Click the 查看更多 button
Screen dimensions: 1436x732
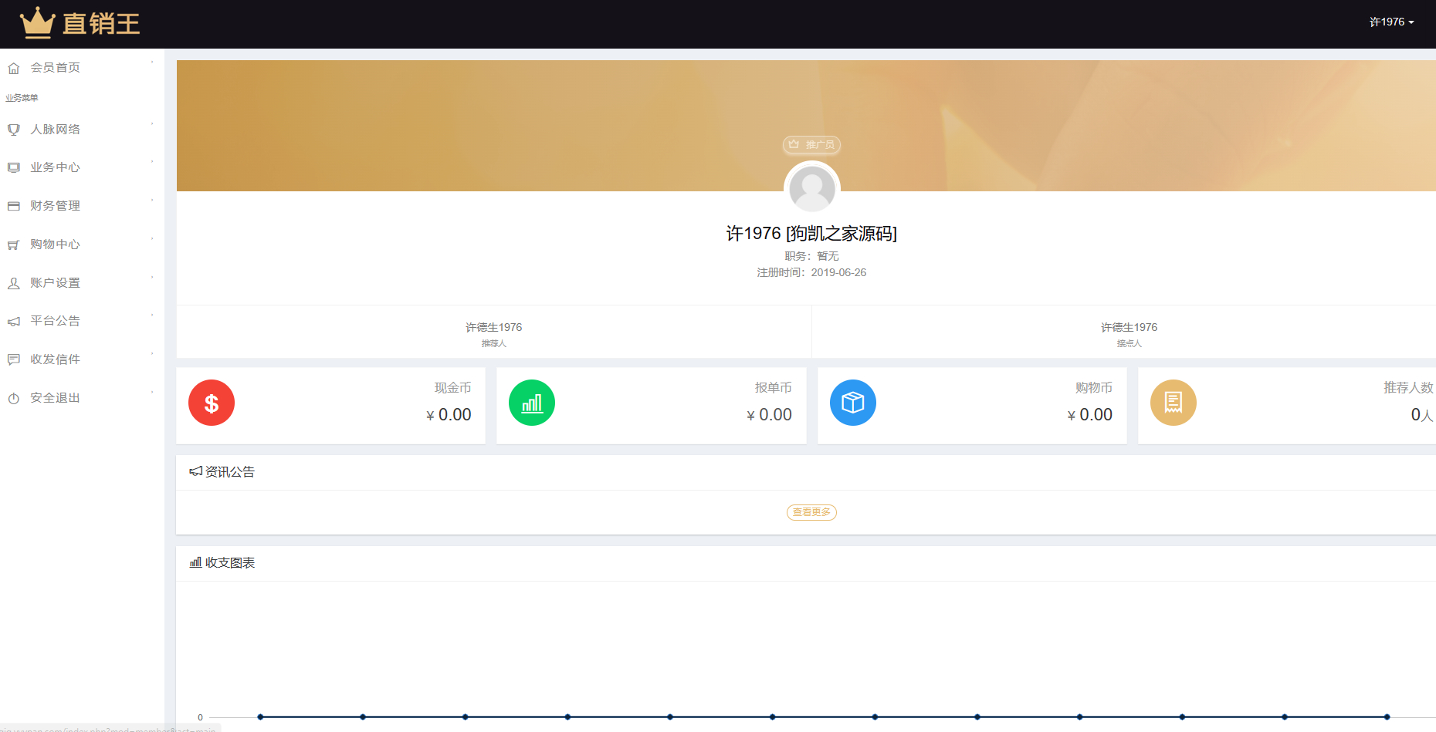(811, 512)
